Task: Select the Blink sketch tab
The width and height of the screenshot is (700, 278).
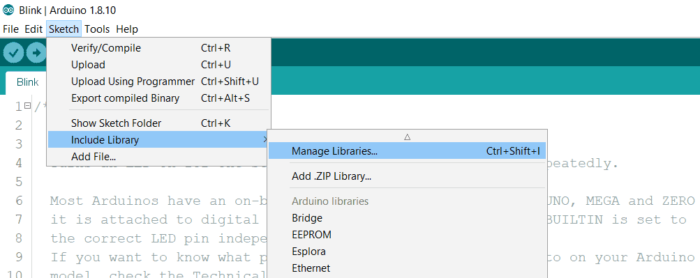Action: (x=27, y=82)
